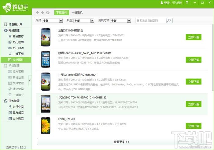Viewport: 214px width, 150px height.
Task: Open the 下载固件 tab
Action: 61,12
